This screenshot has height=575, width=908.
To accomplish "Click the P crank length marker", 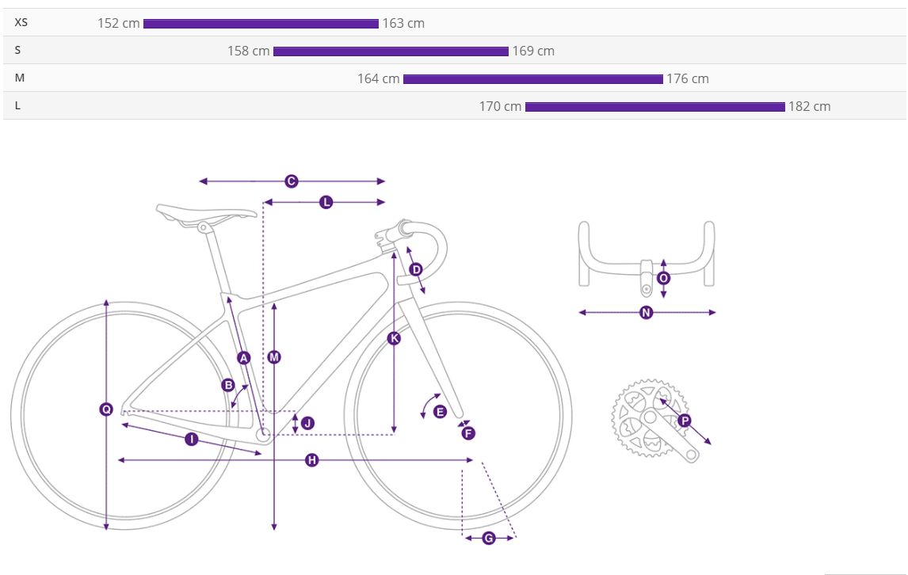I will [x=685, y=421].
